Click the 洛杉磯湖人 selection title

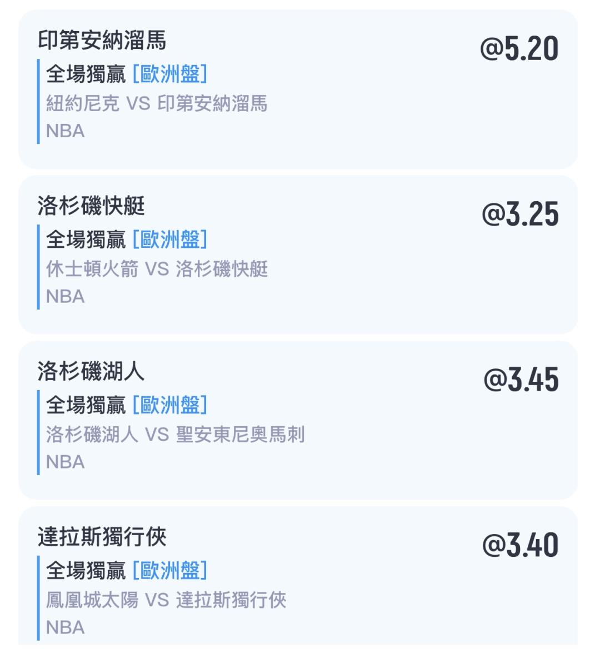coord(91,371)
